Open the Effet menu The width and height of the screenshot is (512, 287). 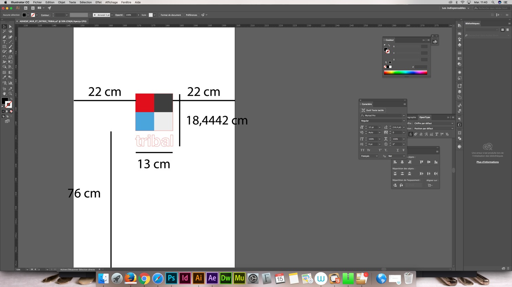(x=98, y=2)
